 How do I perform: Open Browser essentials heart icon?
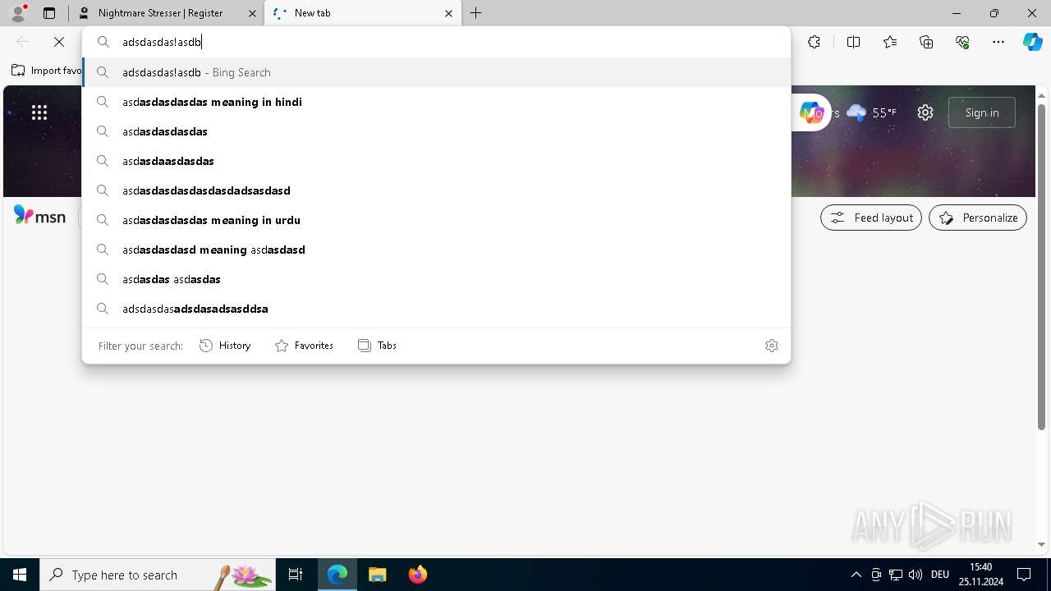(962, 42)
